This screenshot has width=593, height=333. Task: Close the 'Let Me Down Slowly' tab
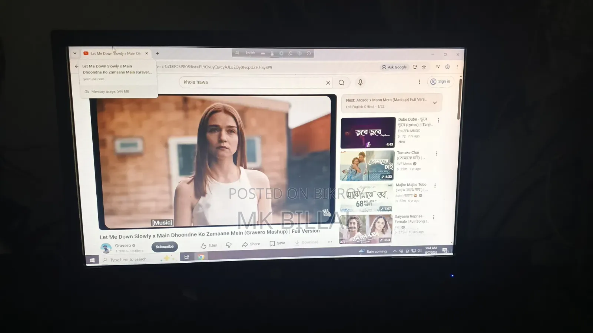147,53
